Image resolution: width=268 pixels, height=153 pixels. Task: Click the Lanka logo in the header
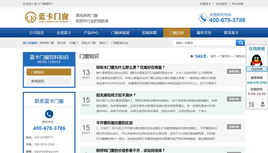click(47, 17)
